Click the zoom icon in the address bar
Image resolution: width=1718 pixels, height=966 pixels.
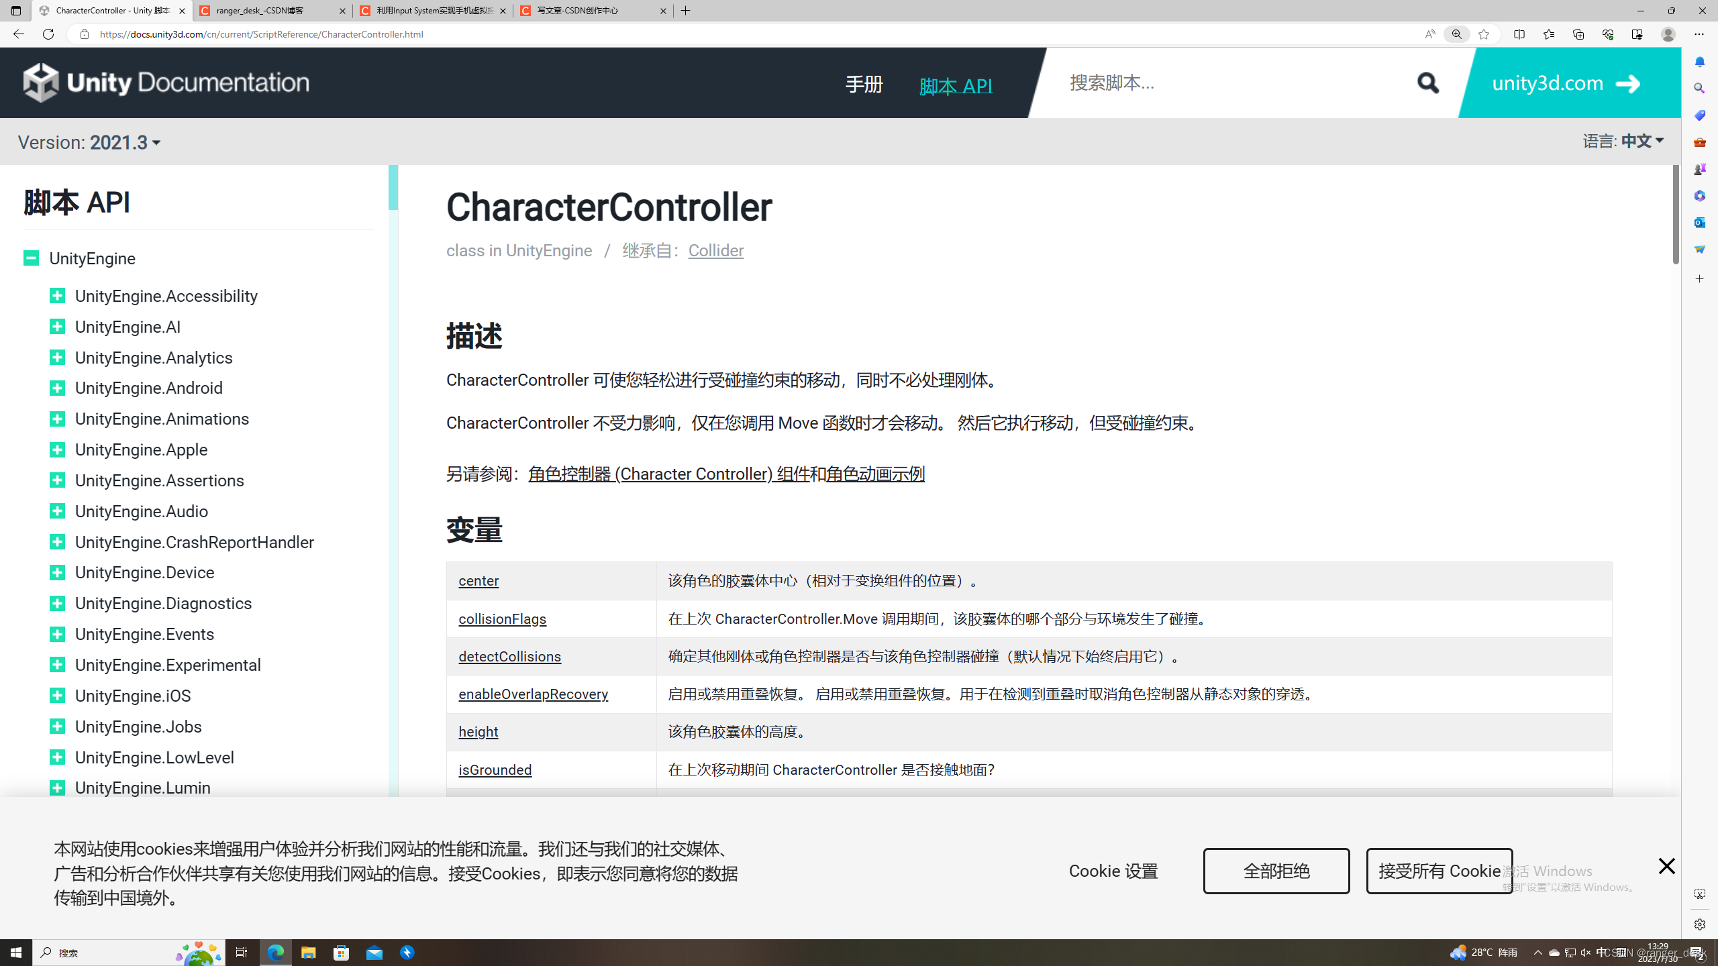coord(1456,34)
